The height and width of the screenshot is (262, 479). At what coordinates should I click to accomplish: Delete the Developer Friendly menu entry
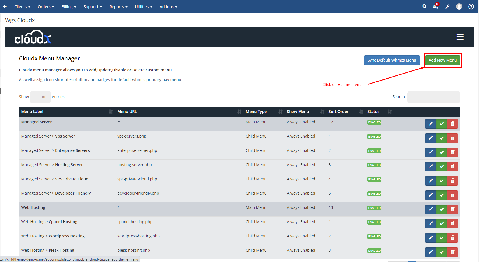[453, 195]
